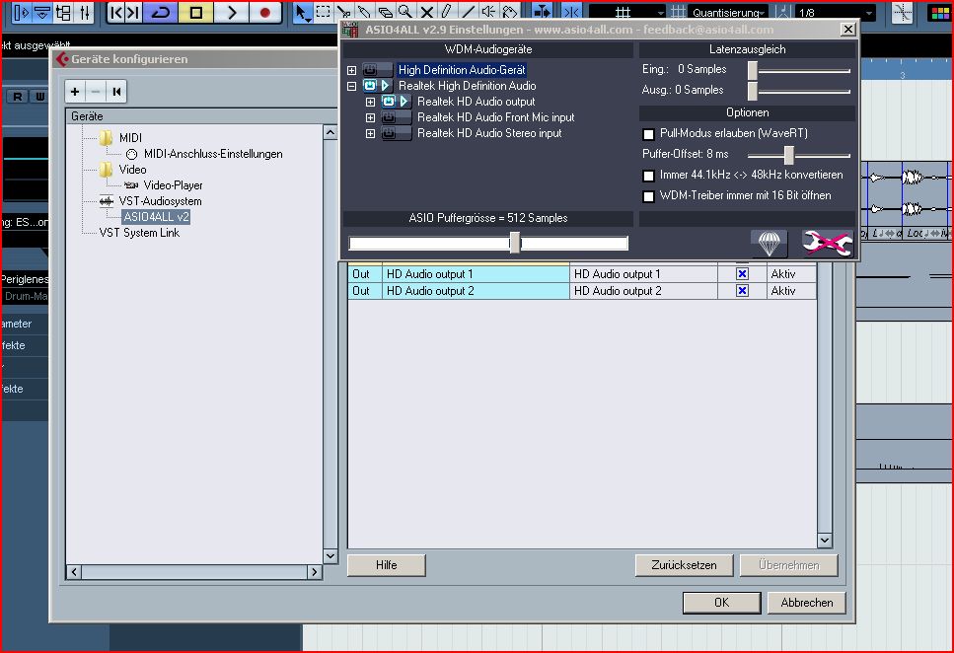
Task: Click the Eing. latency slider handle
Action: [753, 70]
